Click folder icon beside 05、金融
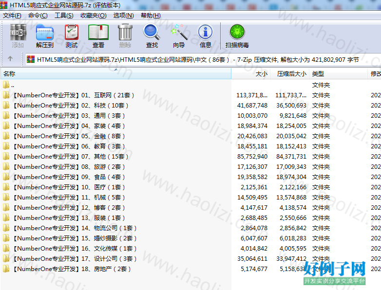 [x=6, y=136]
